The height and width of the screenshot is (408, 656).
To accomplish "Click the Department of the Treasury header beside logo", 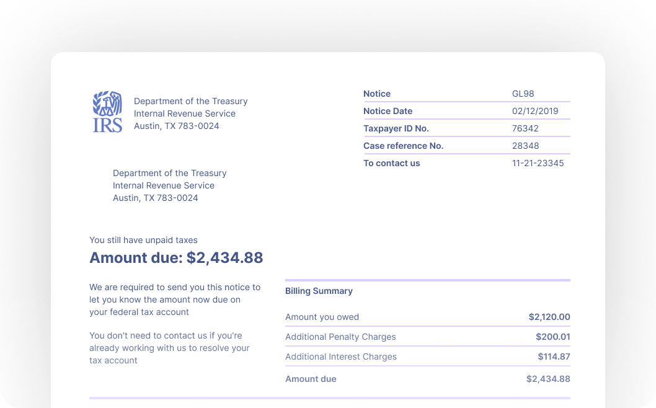I will point(190,101).
